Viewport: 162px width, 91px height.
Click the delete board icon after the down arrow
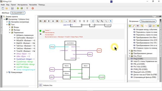[57, 21]
